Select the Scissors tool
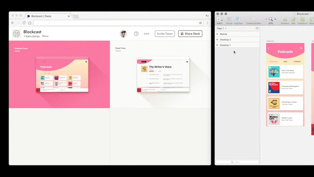The height and width of the screenshot is (177, 314). point(285,19)
